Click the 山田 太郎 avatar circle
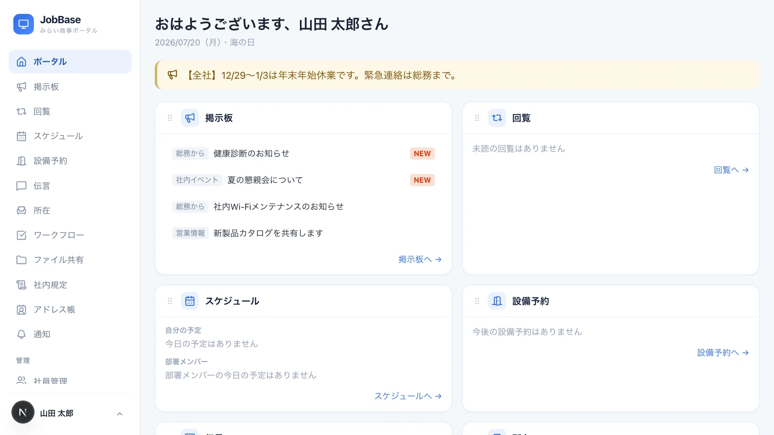Screen dimensions: 774x435 click(x=23, y=412)
